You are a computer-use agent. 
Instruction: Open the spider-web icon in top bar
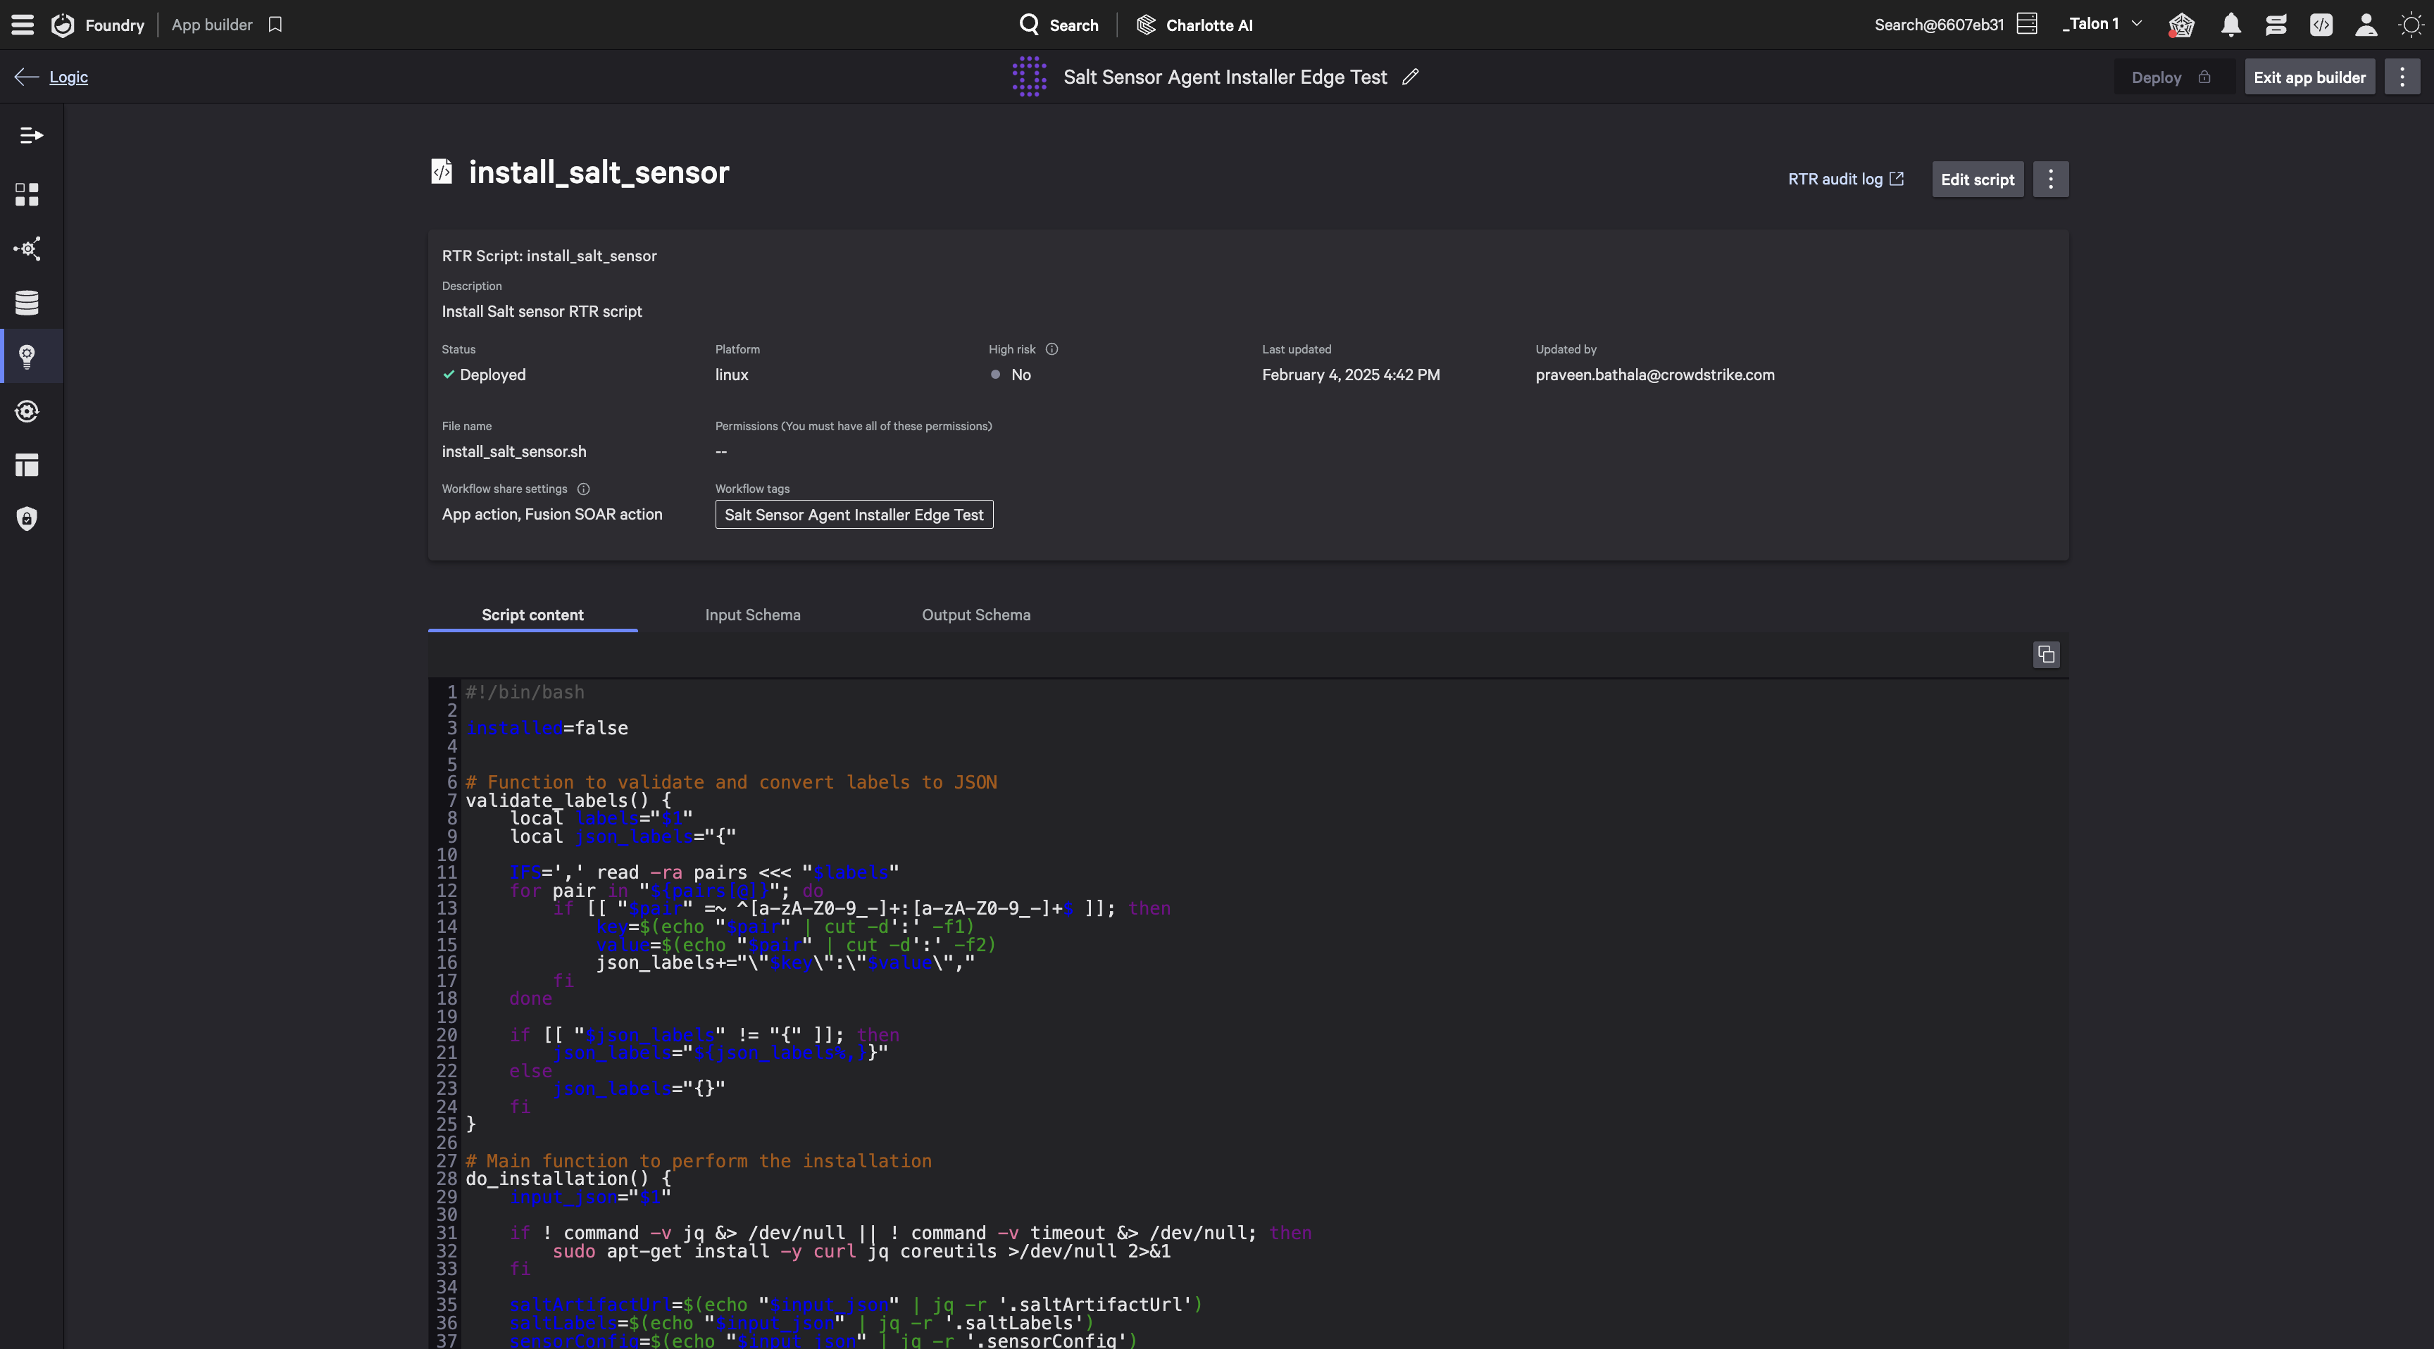click(2180, 25)
